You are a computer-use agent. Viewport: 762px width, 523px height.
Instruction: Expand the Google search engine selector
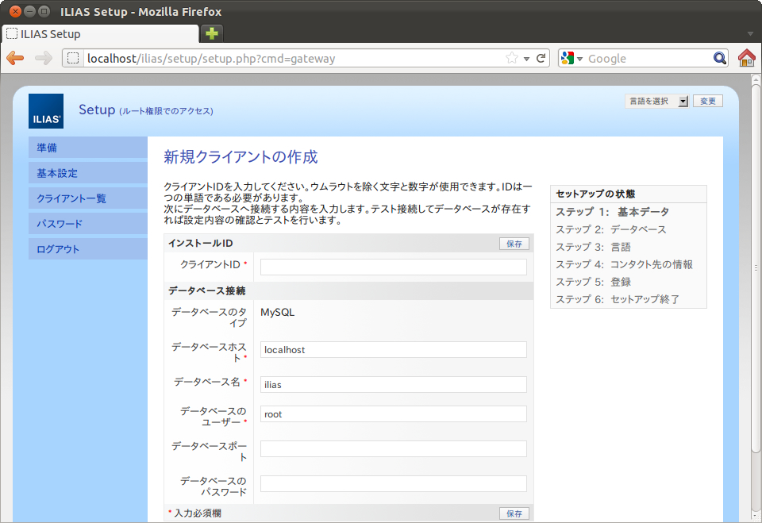(x=571, y=58)
